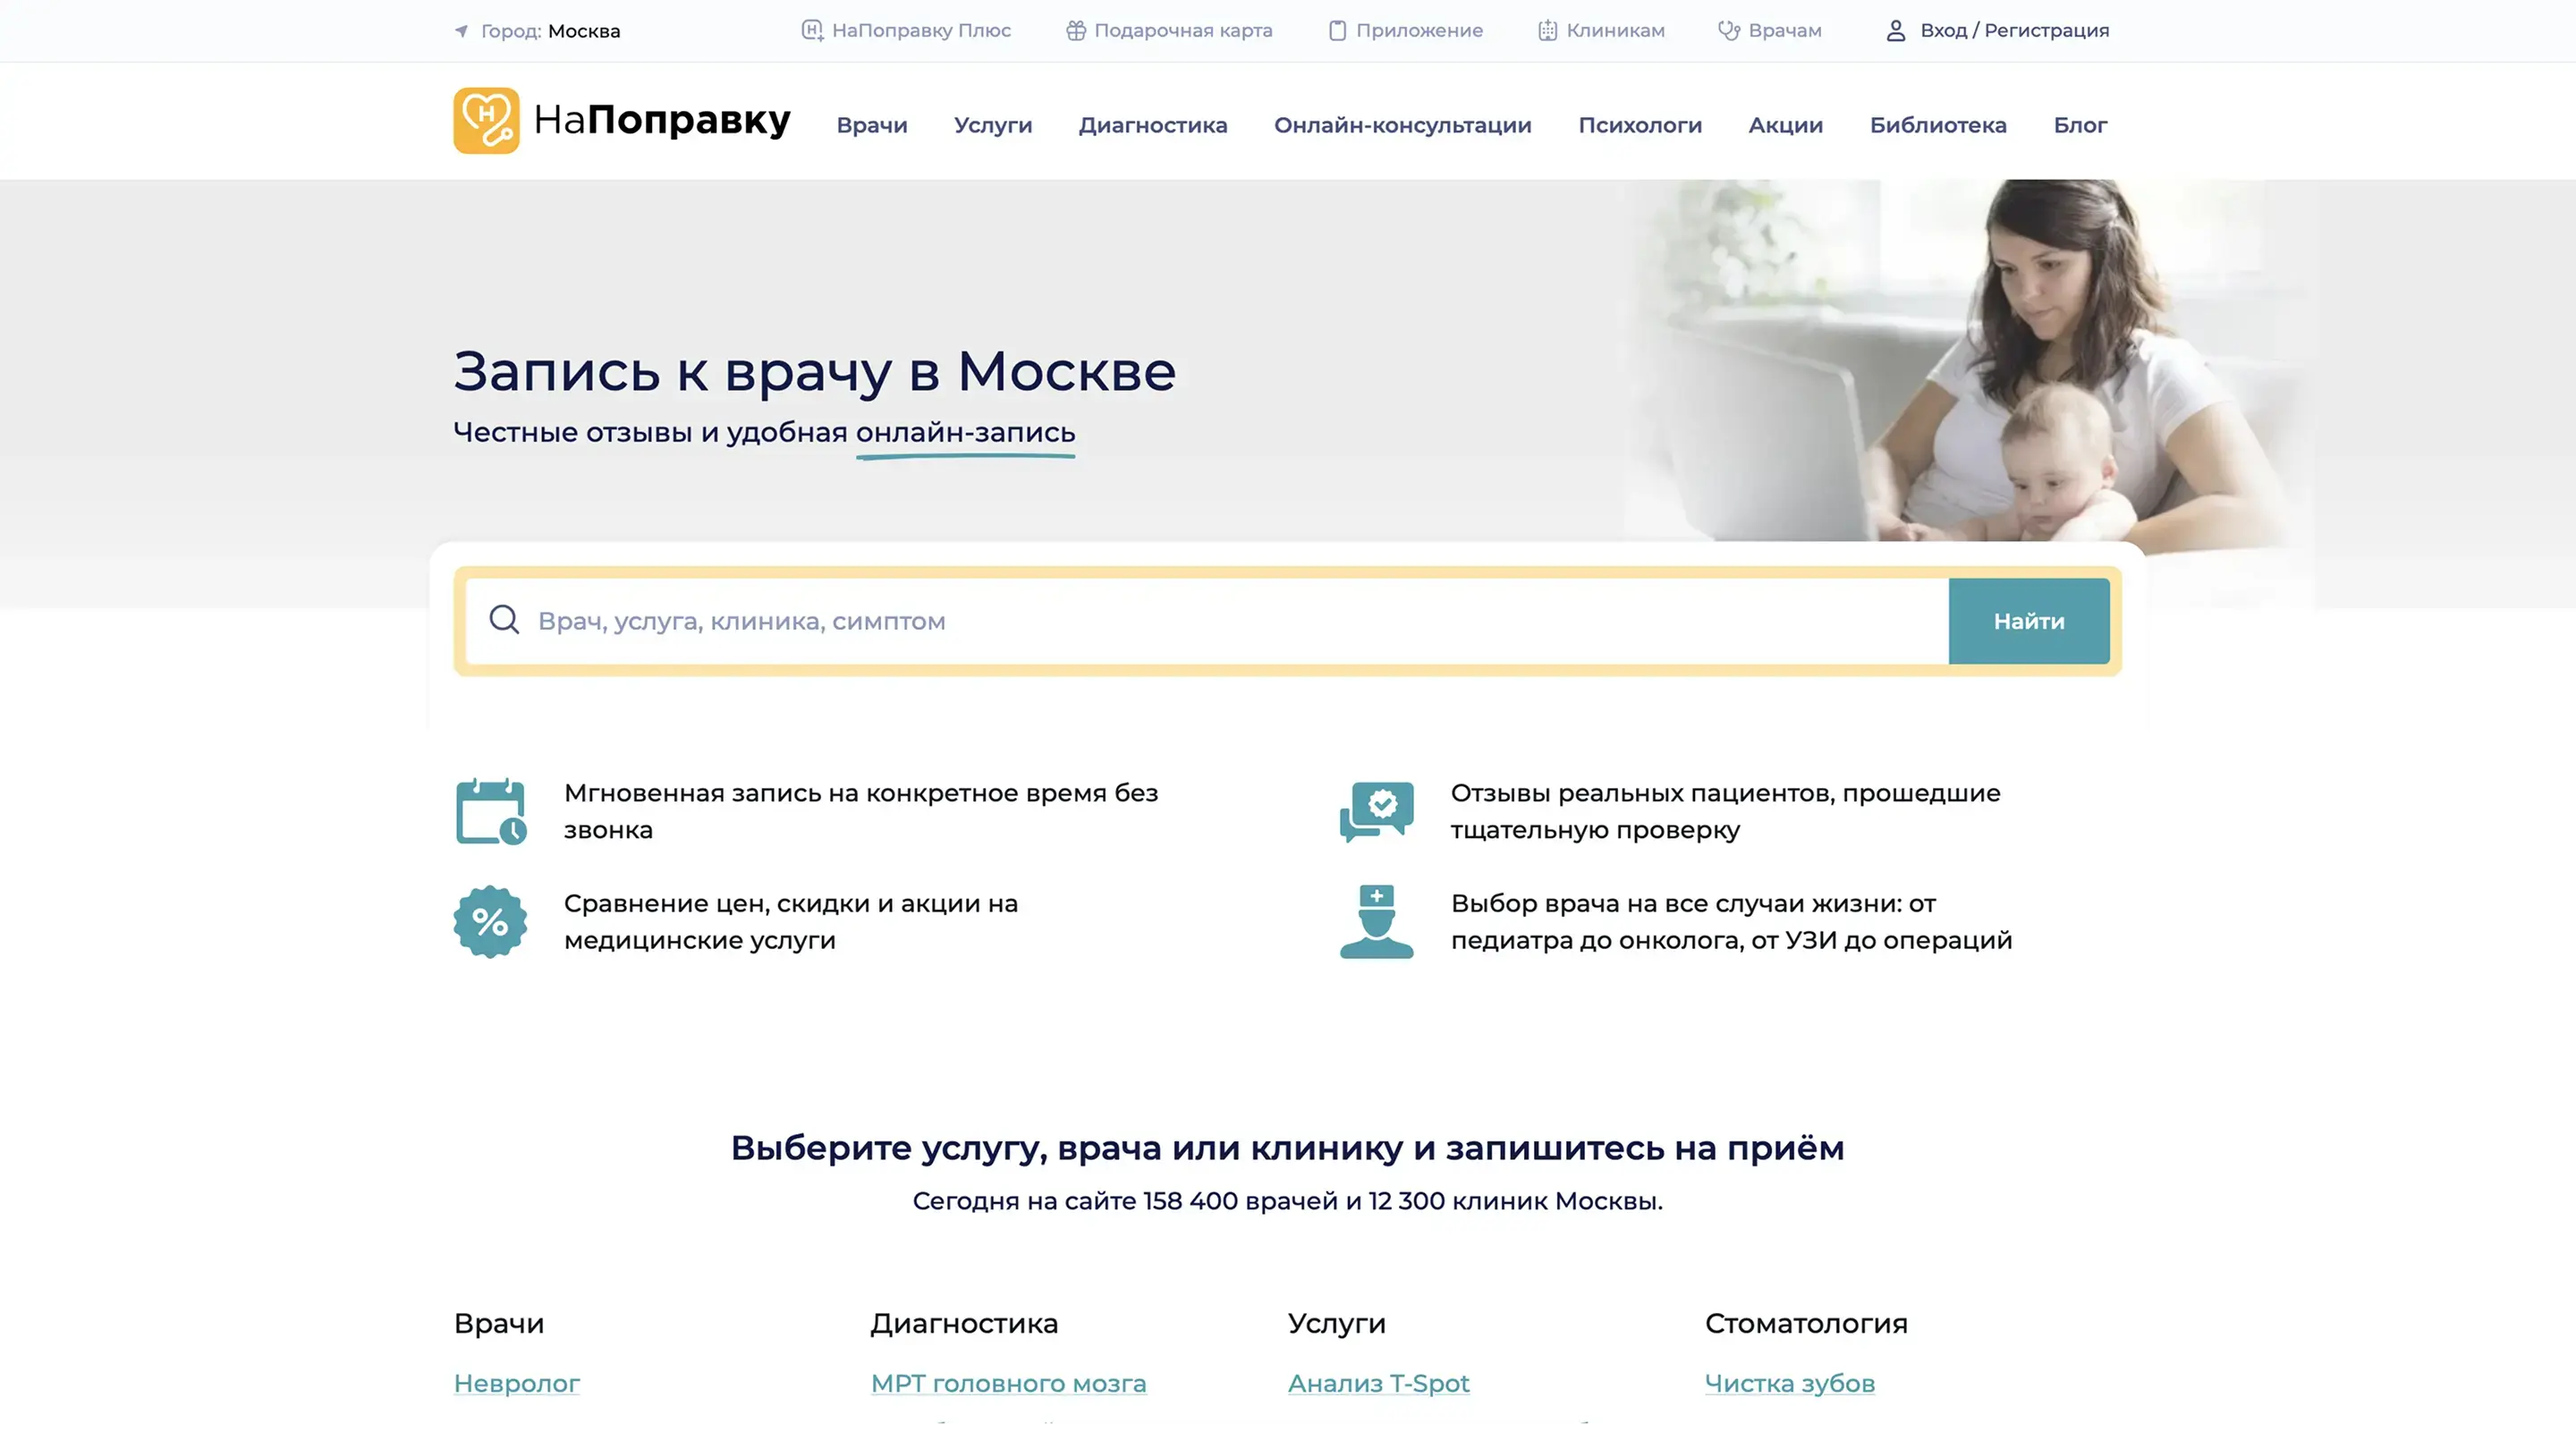Follow the Невролог link

point(516,1383)
